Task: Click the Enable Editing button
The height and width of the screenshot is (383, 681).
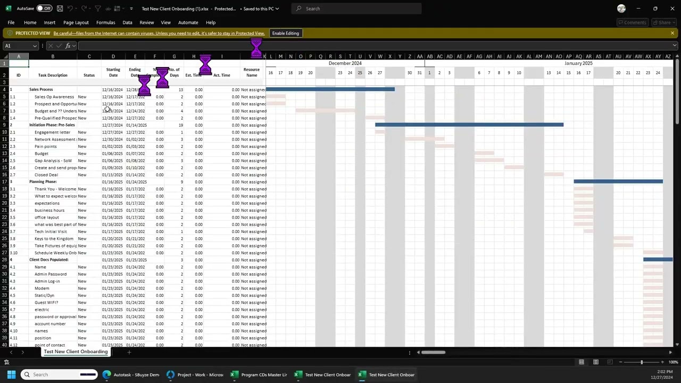Action: tap(286, 33)
